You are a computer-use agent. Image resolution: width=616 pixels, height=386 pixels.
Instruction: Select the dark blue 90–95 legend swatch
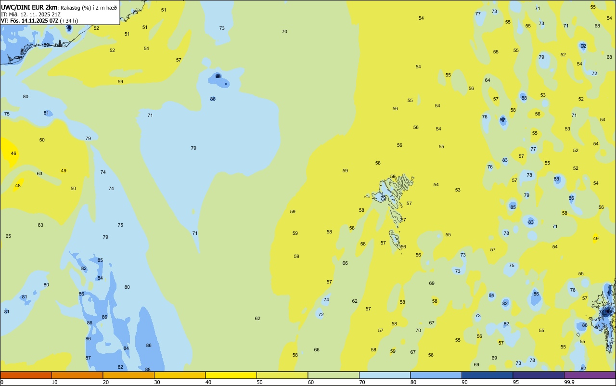pyautogui.click(x=487, y=375)
